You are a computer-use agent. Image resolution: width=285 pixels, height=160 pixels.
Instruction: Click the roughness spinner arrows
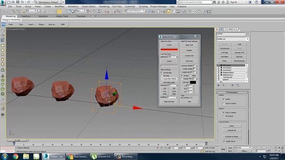pyautogui.click(x=196, y=72)
